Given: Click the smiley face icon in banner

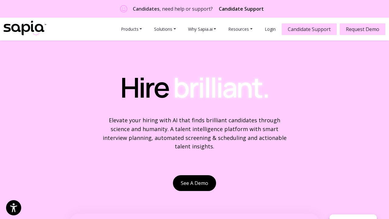Looking at the screenshot, I should [124, 9].
